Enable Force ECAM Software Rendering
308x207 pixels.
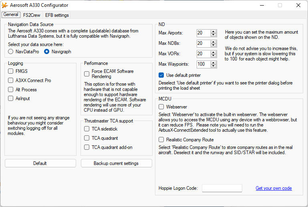click(x=87, y=74)
